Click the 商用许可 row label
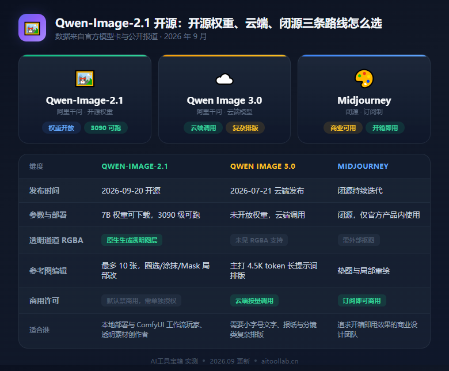 click(44, 301)
